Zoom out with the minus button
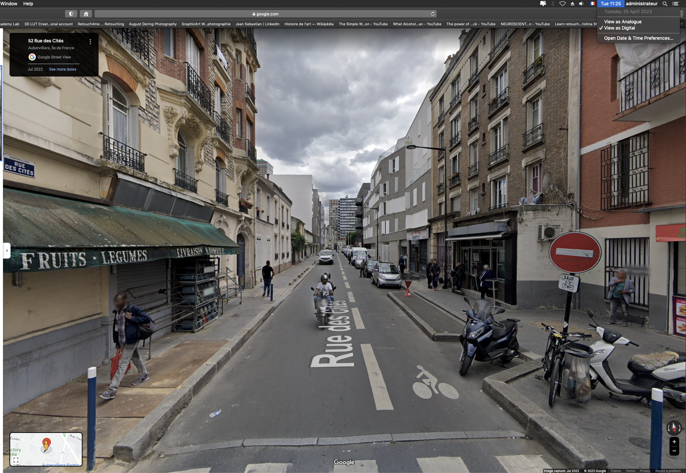 pyautogui.click(x=674, y=451)
